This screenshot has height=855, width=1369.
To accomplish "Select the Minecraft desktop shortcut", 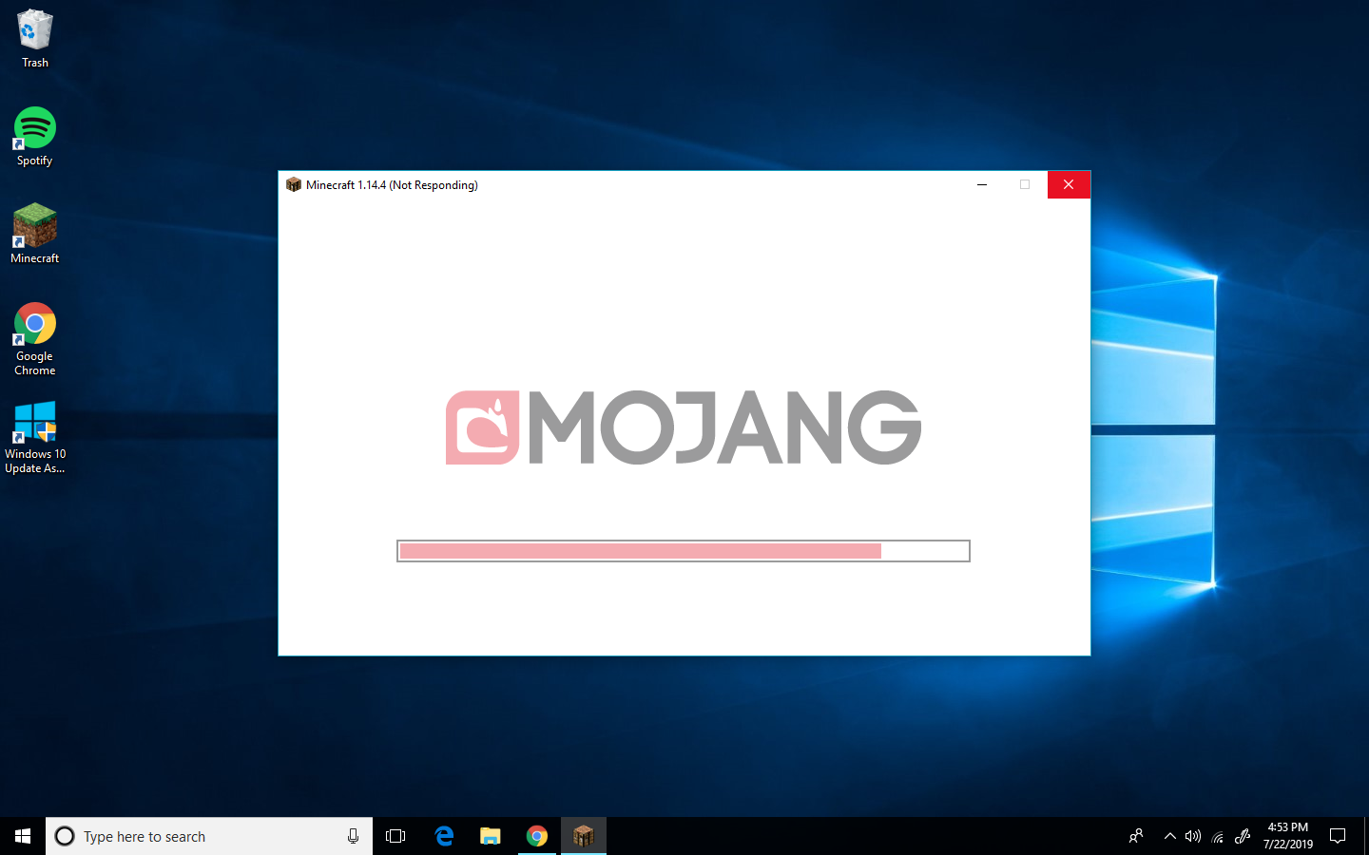I will (35, 234).
